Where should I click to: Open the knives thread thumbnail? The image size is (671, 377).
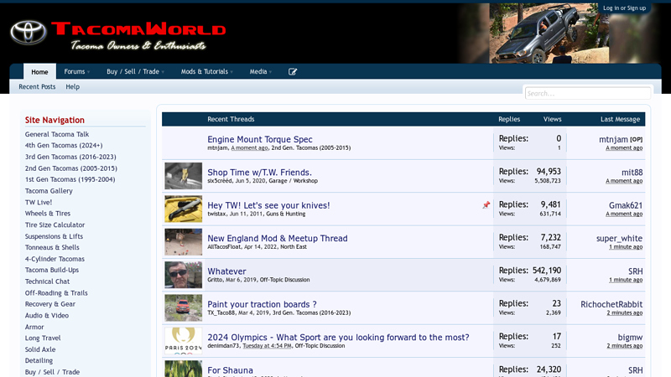[183, 209]
